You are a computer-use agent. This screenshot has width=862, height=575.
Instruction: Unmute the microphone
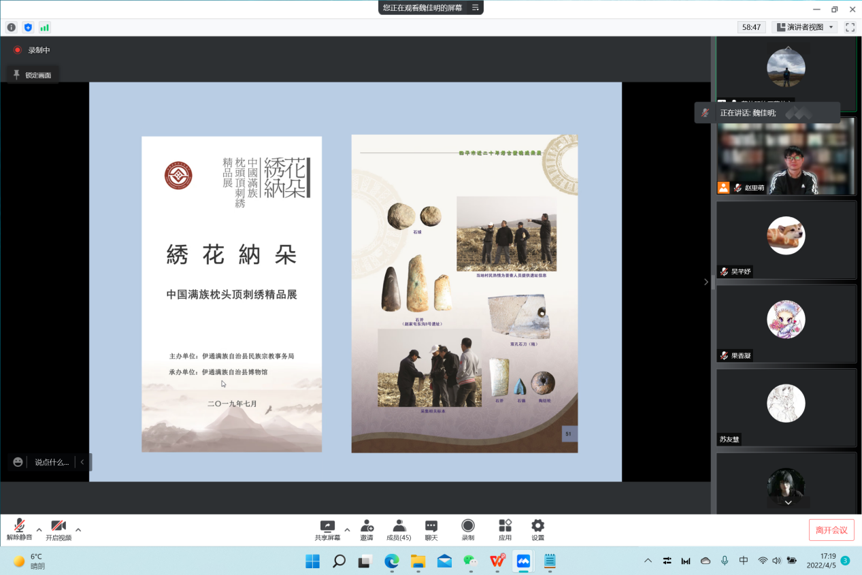[19, 530]
